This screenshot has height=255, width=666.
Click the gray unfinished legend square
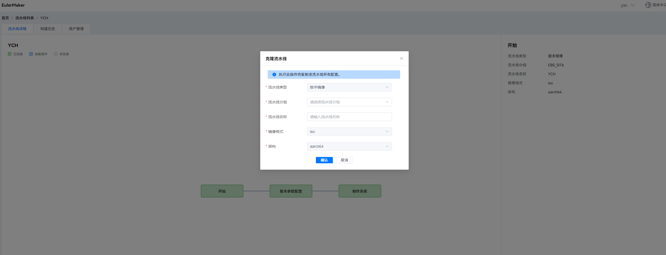56,54
